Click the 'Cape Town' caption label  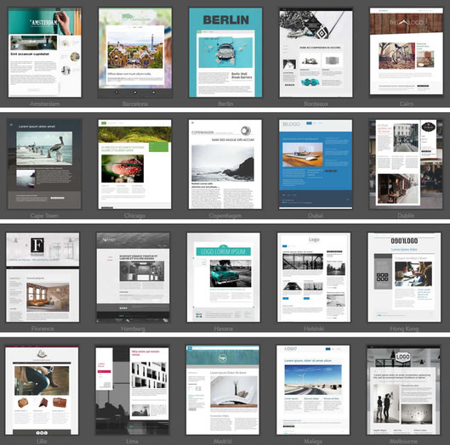coord(44,216)
